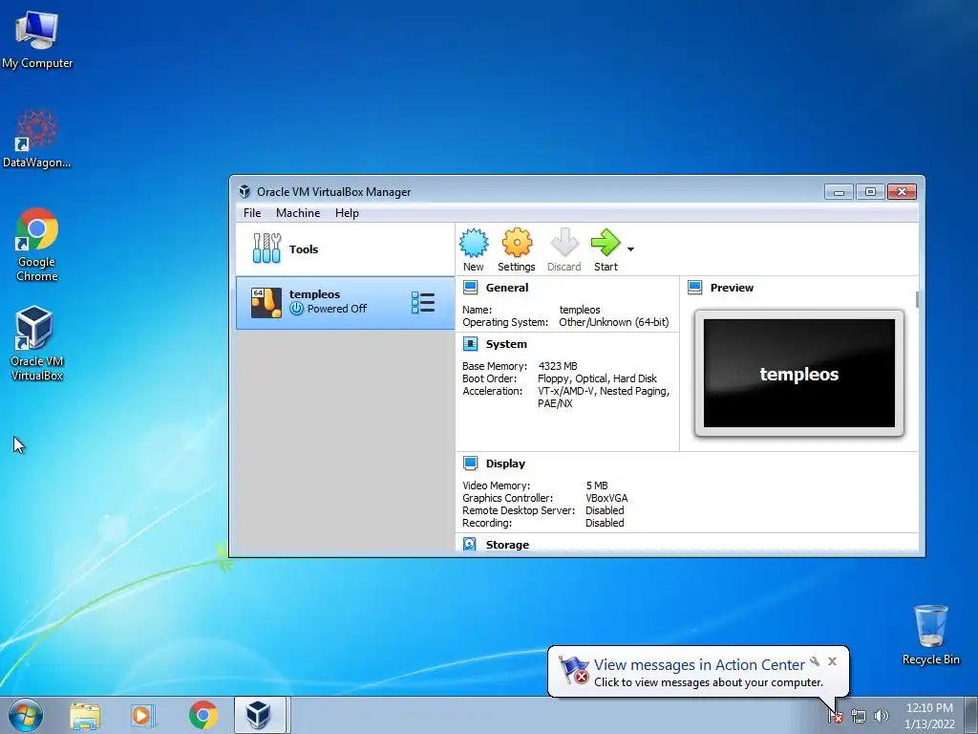Click the '5 MB' video memory value
This screenshot has width=978, height=734.
pos(597,486)
